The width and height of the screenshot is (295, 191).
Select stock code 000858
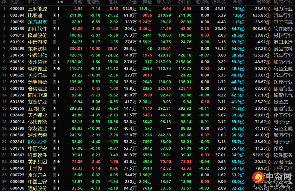click(x=17, y=108)
